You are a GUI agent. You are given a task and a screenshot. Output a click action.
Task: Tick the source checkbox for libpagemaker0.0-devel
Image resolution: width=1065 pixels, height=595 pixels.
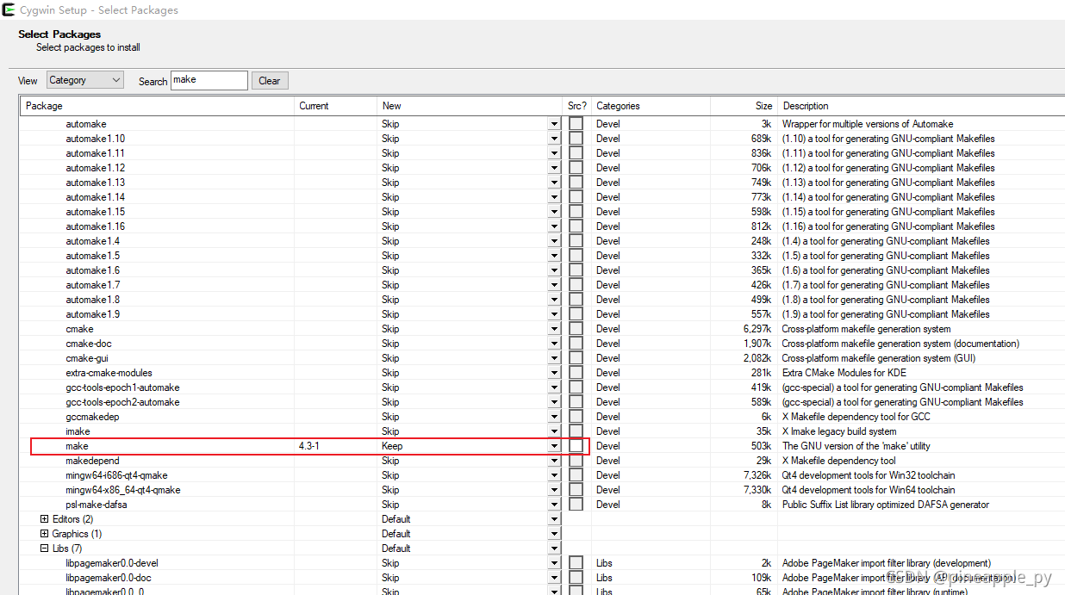pos(576,563)
